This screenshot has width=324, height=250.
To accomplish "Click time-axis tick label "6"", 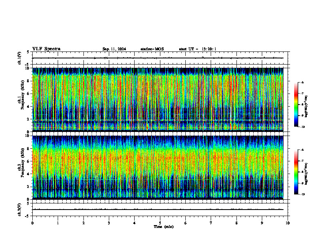I will pyautogui.click(x=185, y=223).
